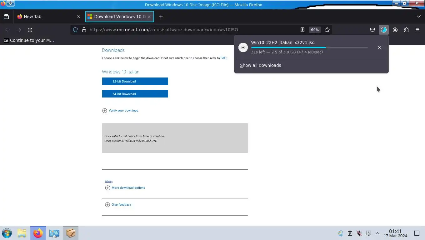Switch to the New Tab tab

pos(49,17)
